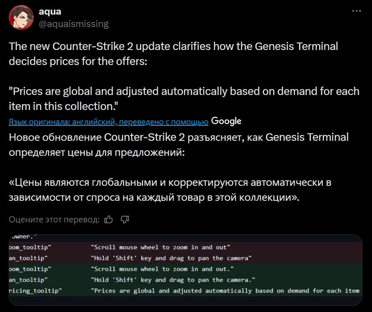The width and height of the screenshot is (372, 312).
Task: Click the removed red pan tooltip line
Action: tap(171, 258)
